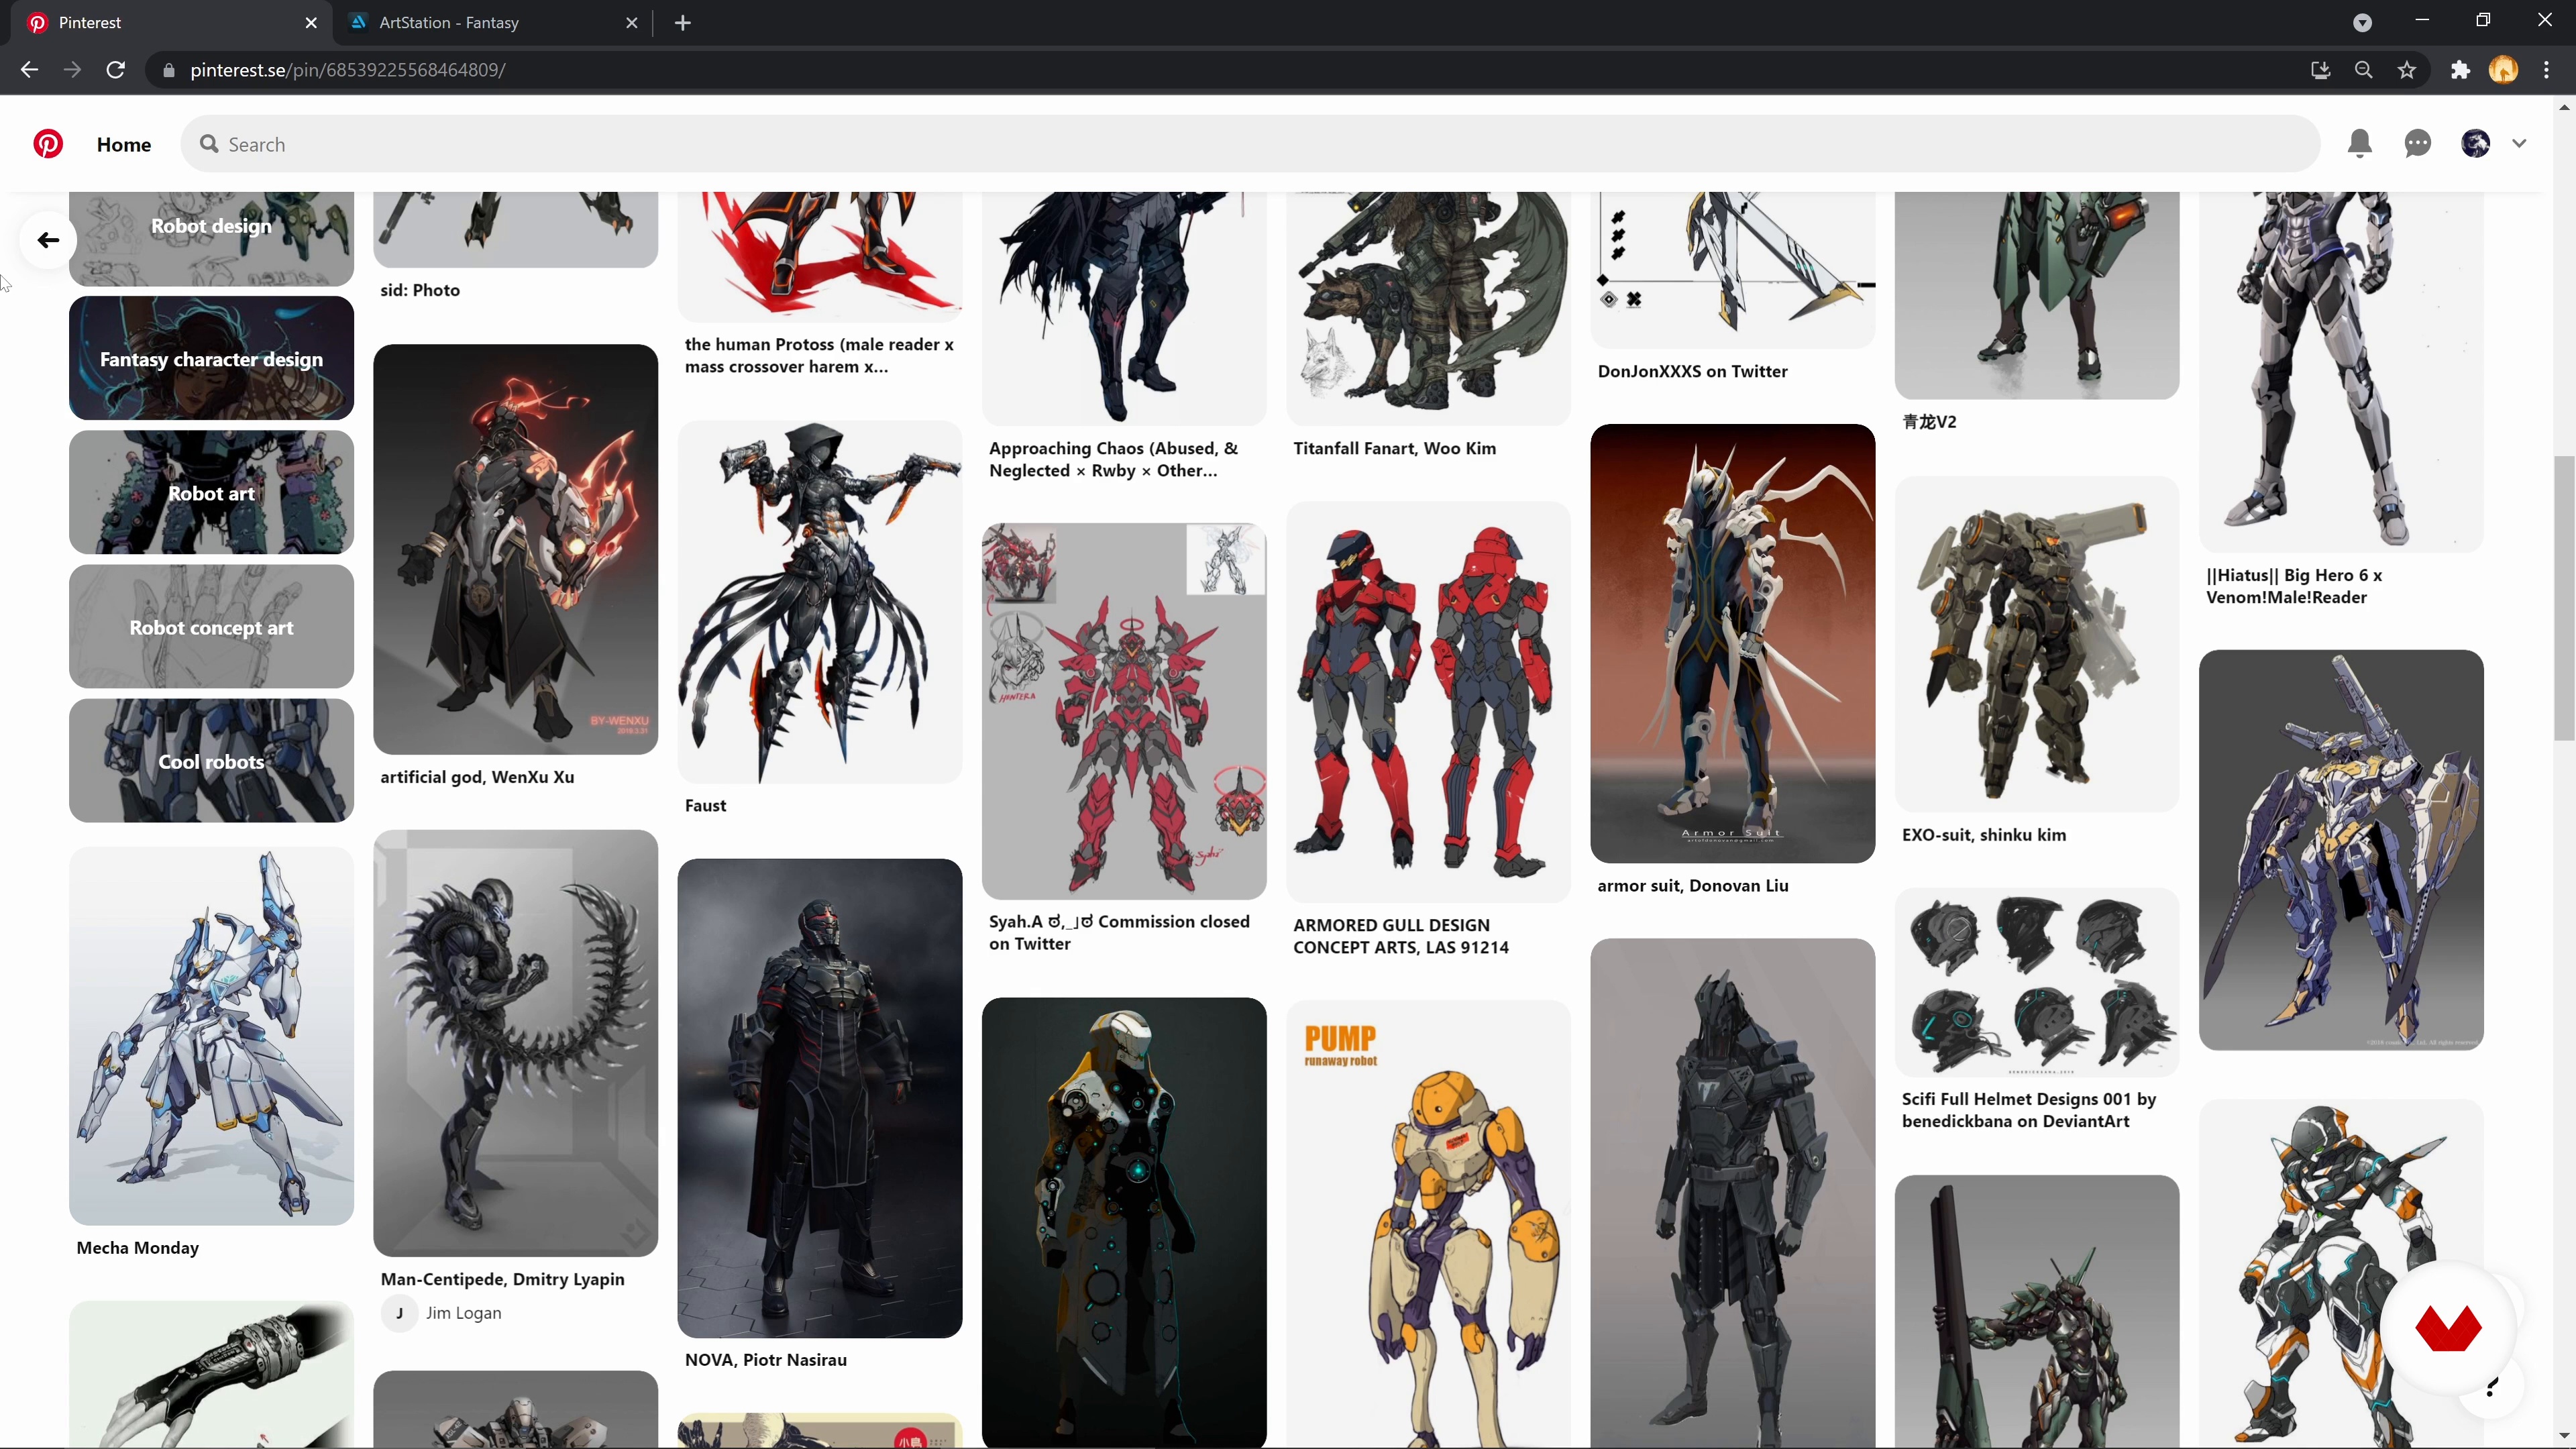Open the PUMP runaway robot pin
The height and width of the screenshot is (1449, 2576).
point(1427,1223)
